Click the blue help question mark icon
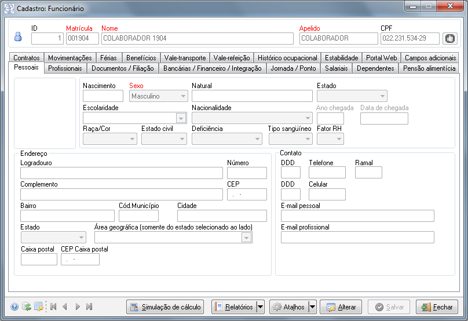 [x=14, y=307]
